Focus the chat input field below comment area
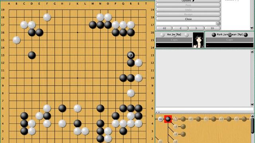The width and height of the screenshot is (255, 143). pyautogui.click(x=204, y=109)
